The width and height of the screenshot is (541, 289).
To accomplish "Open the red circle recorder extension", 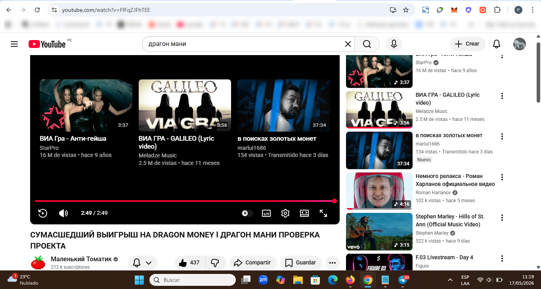I will click(x=483, y=10).
